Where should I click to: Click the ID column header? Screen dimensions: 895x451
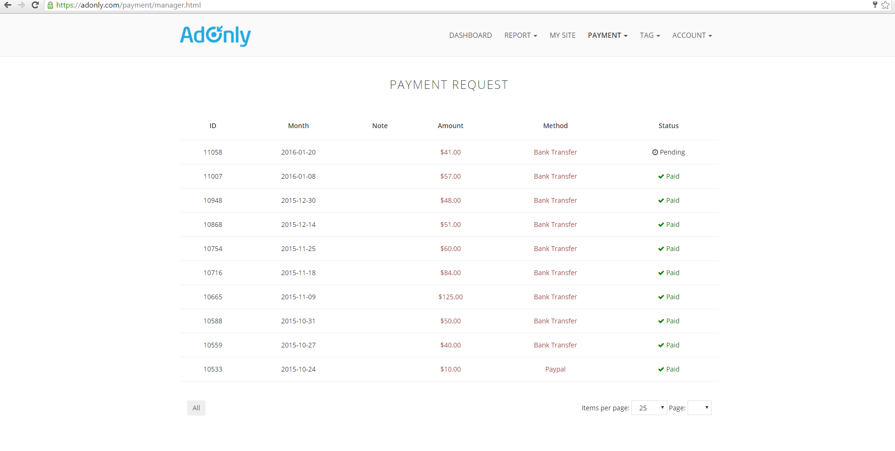click(x=213, y=126)
